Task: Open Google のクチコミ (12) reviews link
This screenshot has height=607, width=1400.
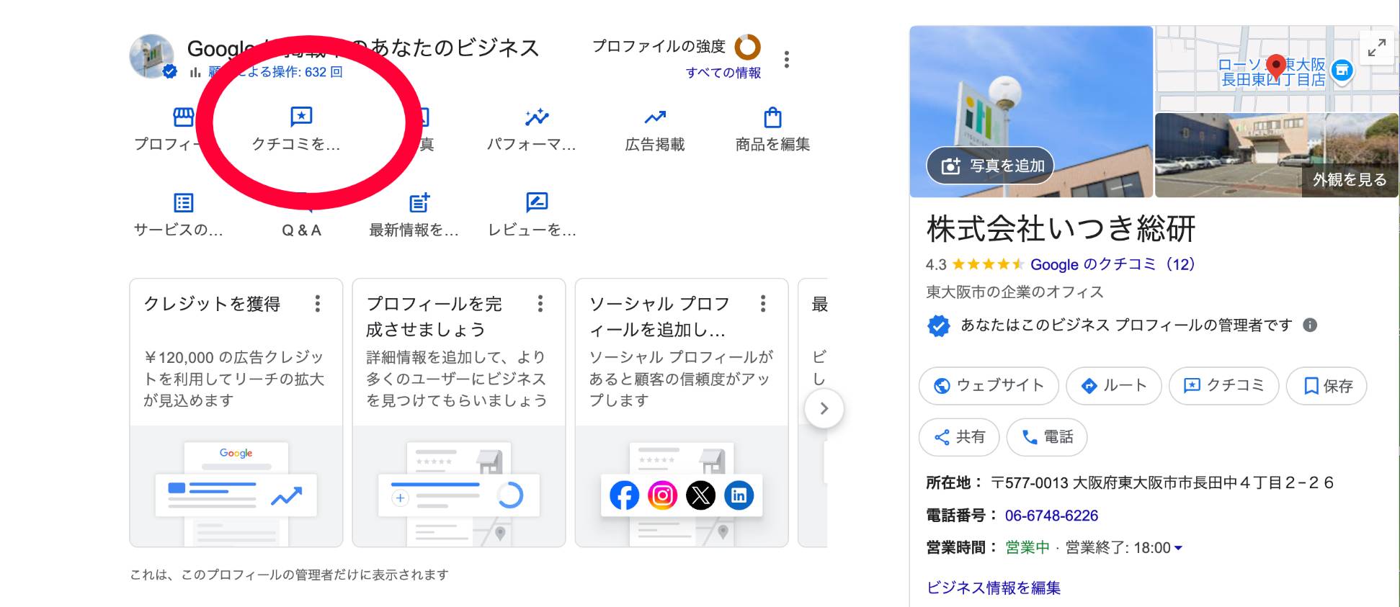Action: click(1113, 264)
